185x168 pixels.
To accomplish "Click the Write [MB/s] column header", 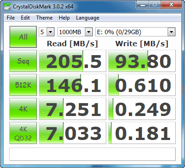I will point(142,44).
